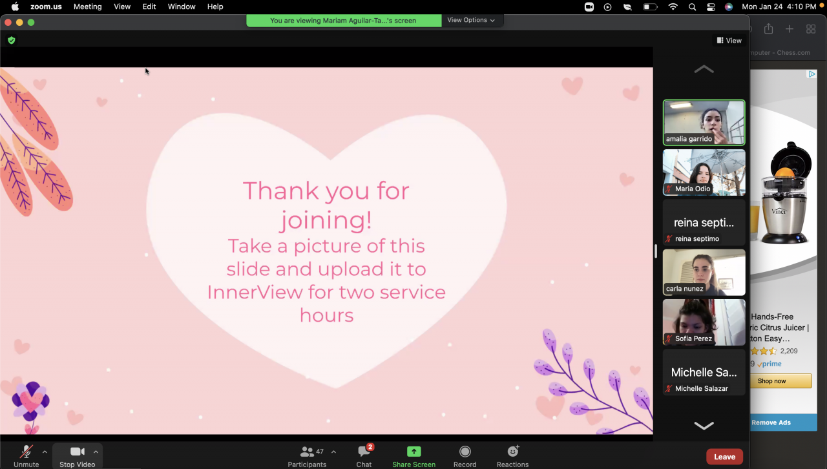Click the leaf icon in the menu bar

tap(627, 6)
